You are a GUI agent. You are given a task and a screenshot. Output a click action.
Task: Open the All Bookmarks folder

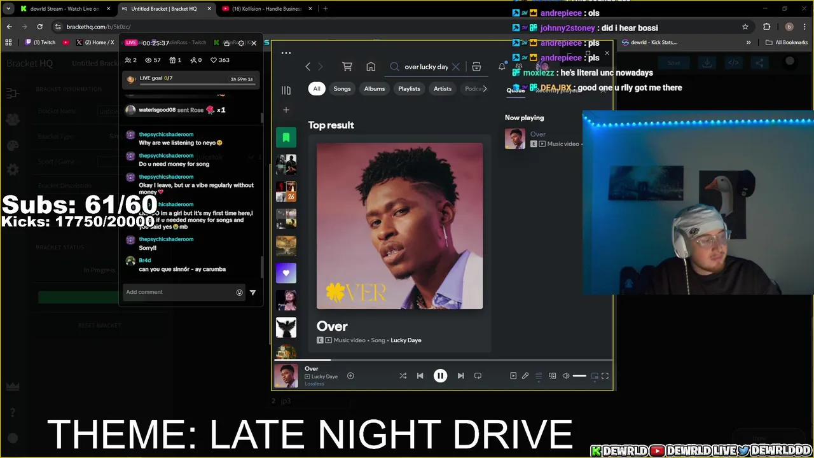[x=787, y=43]
